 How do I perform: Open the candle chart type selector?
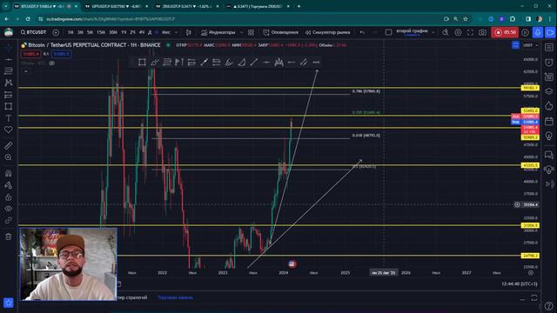tap(189, 32)
